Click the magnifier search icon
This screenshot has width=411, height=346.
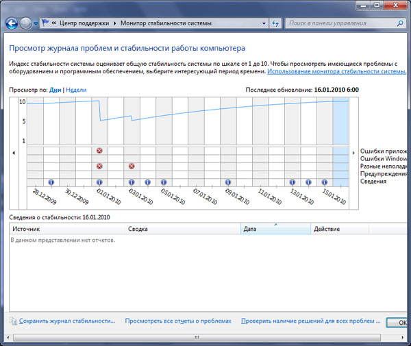pos(400,23)
